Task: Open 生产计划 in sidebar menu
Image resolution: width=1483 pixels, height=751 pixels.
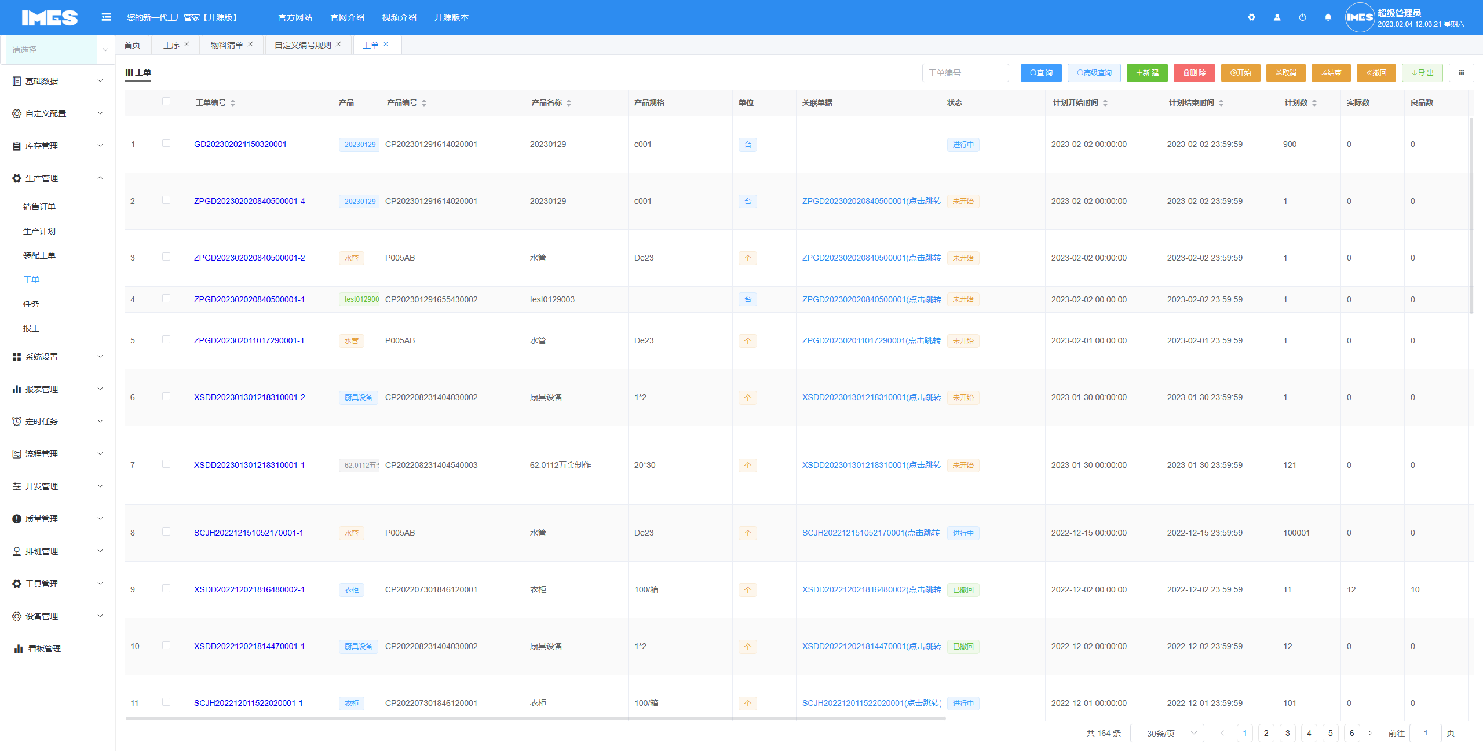Action: pyautogui.click(x=39, y=231)
